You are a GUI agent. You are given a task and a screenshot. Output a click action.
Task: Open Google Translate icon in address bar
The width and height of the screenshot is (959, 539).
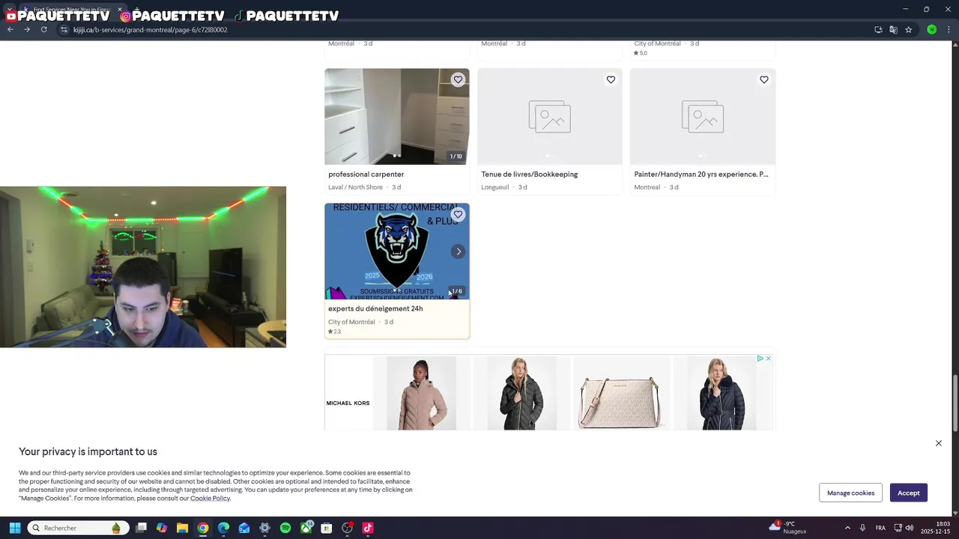pyautogui.click(x=893, y=30)
